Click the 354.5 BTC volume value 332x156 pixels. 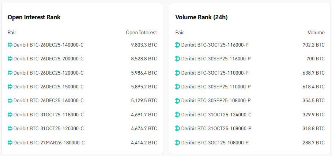[314, 101]
